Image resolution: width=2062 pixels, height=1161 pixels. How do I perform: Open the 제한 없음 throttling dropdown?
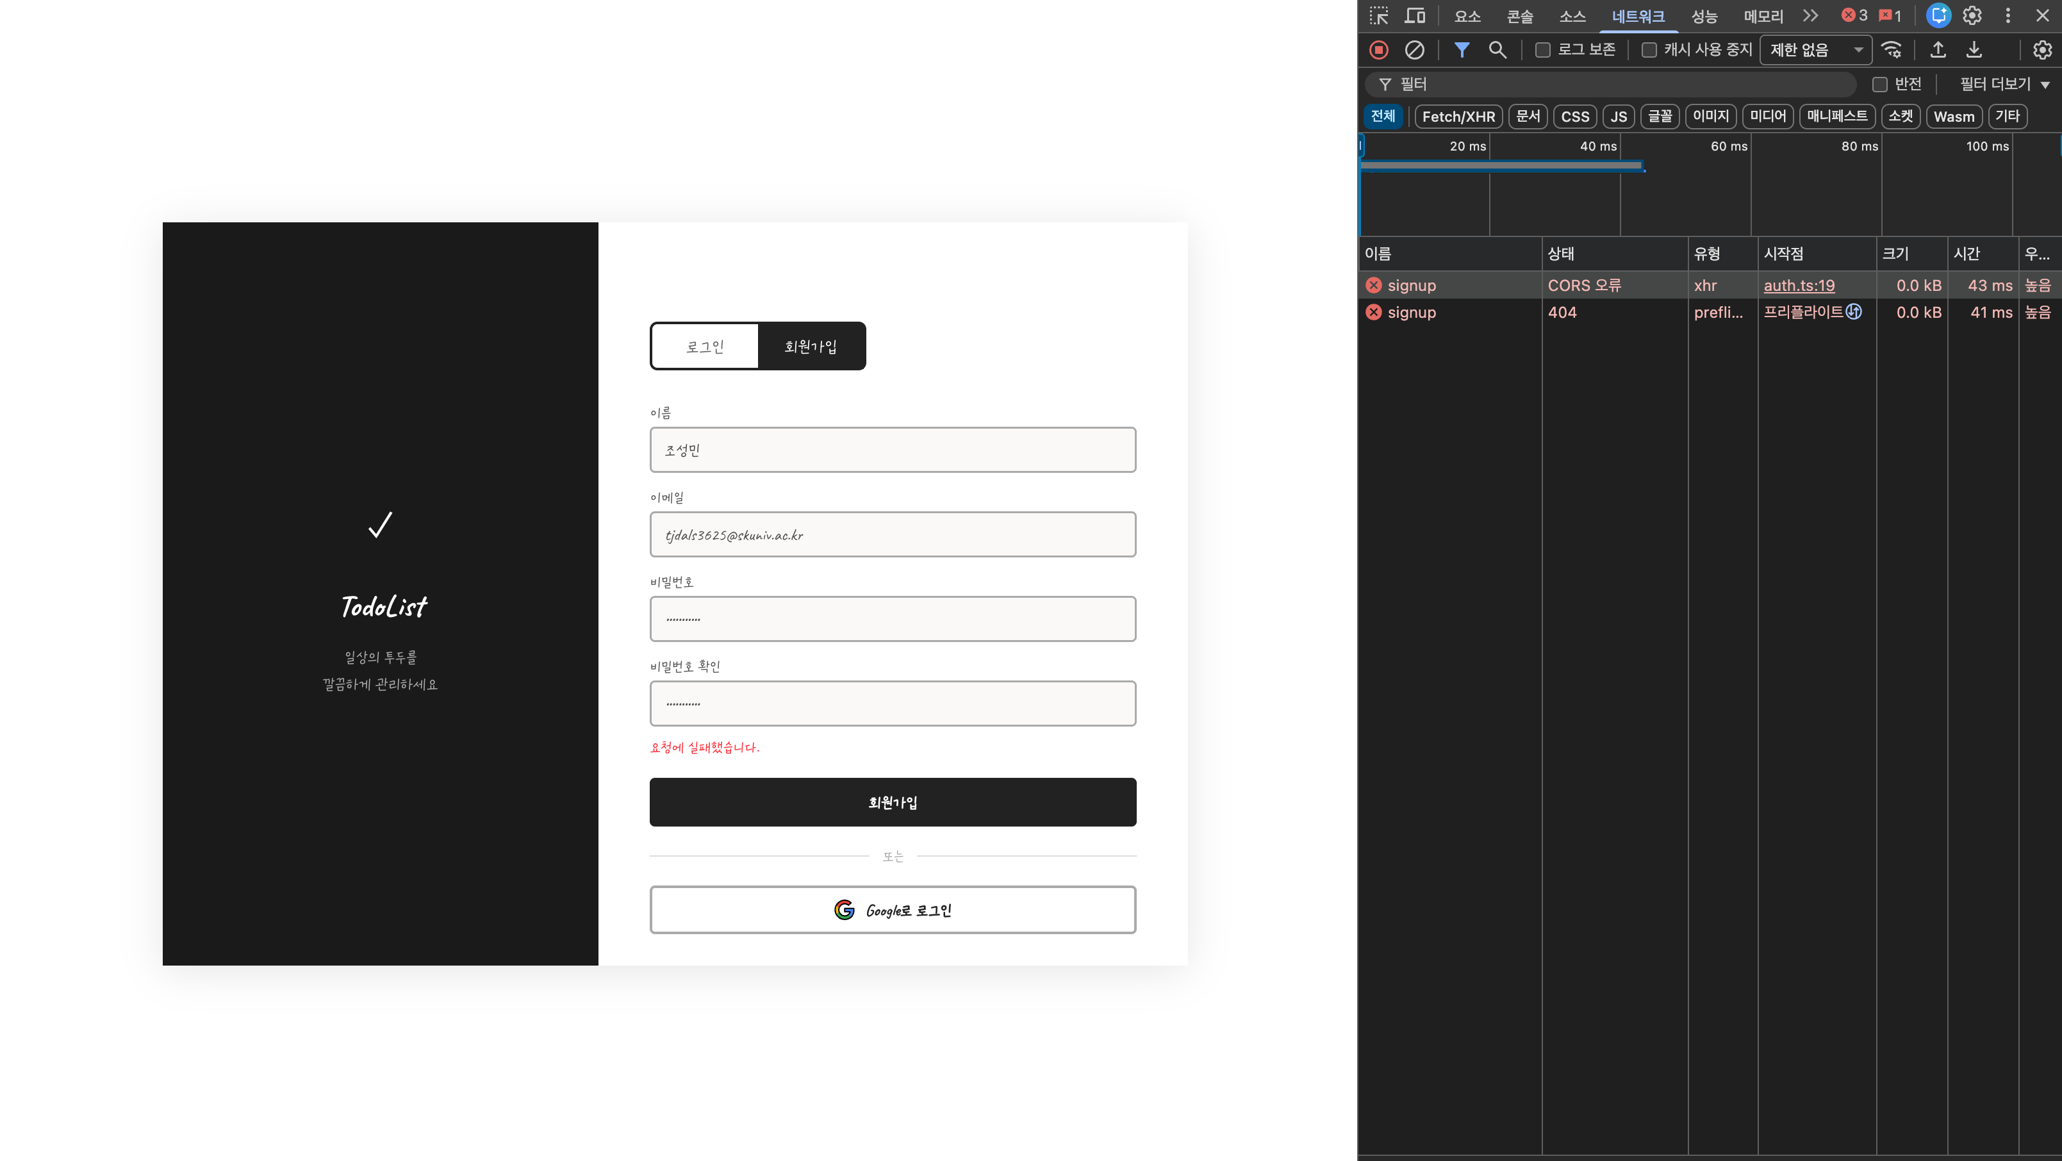tap(1815, 49)
